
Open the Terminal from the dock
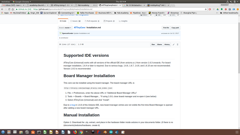[39, 132]
